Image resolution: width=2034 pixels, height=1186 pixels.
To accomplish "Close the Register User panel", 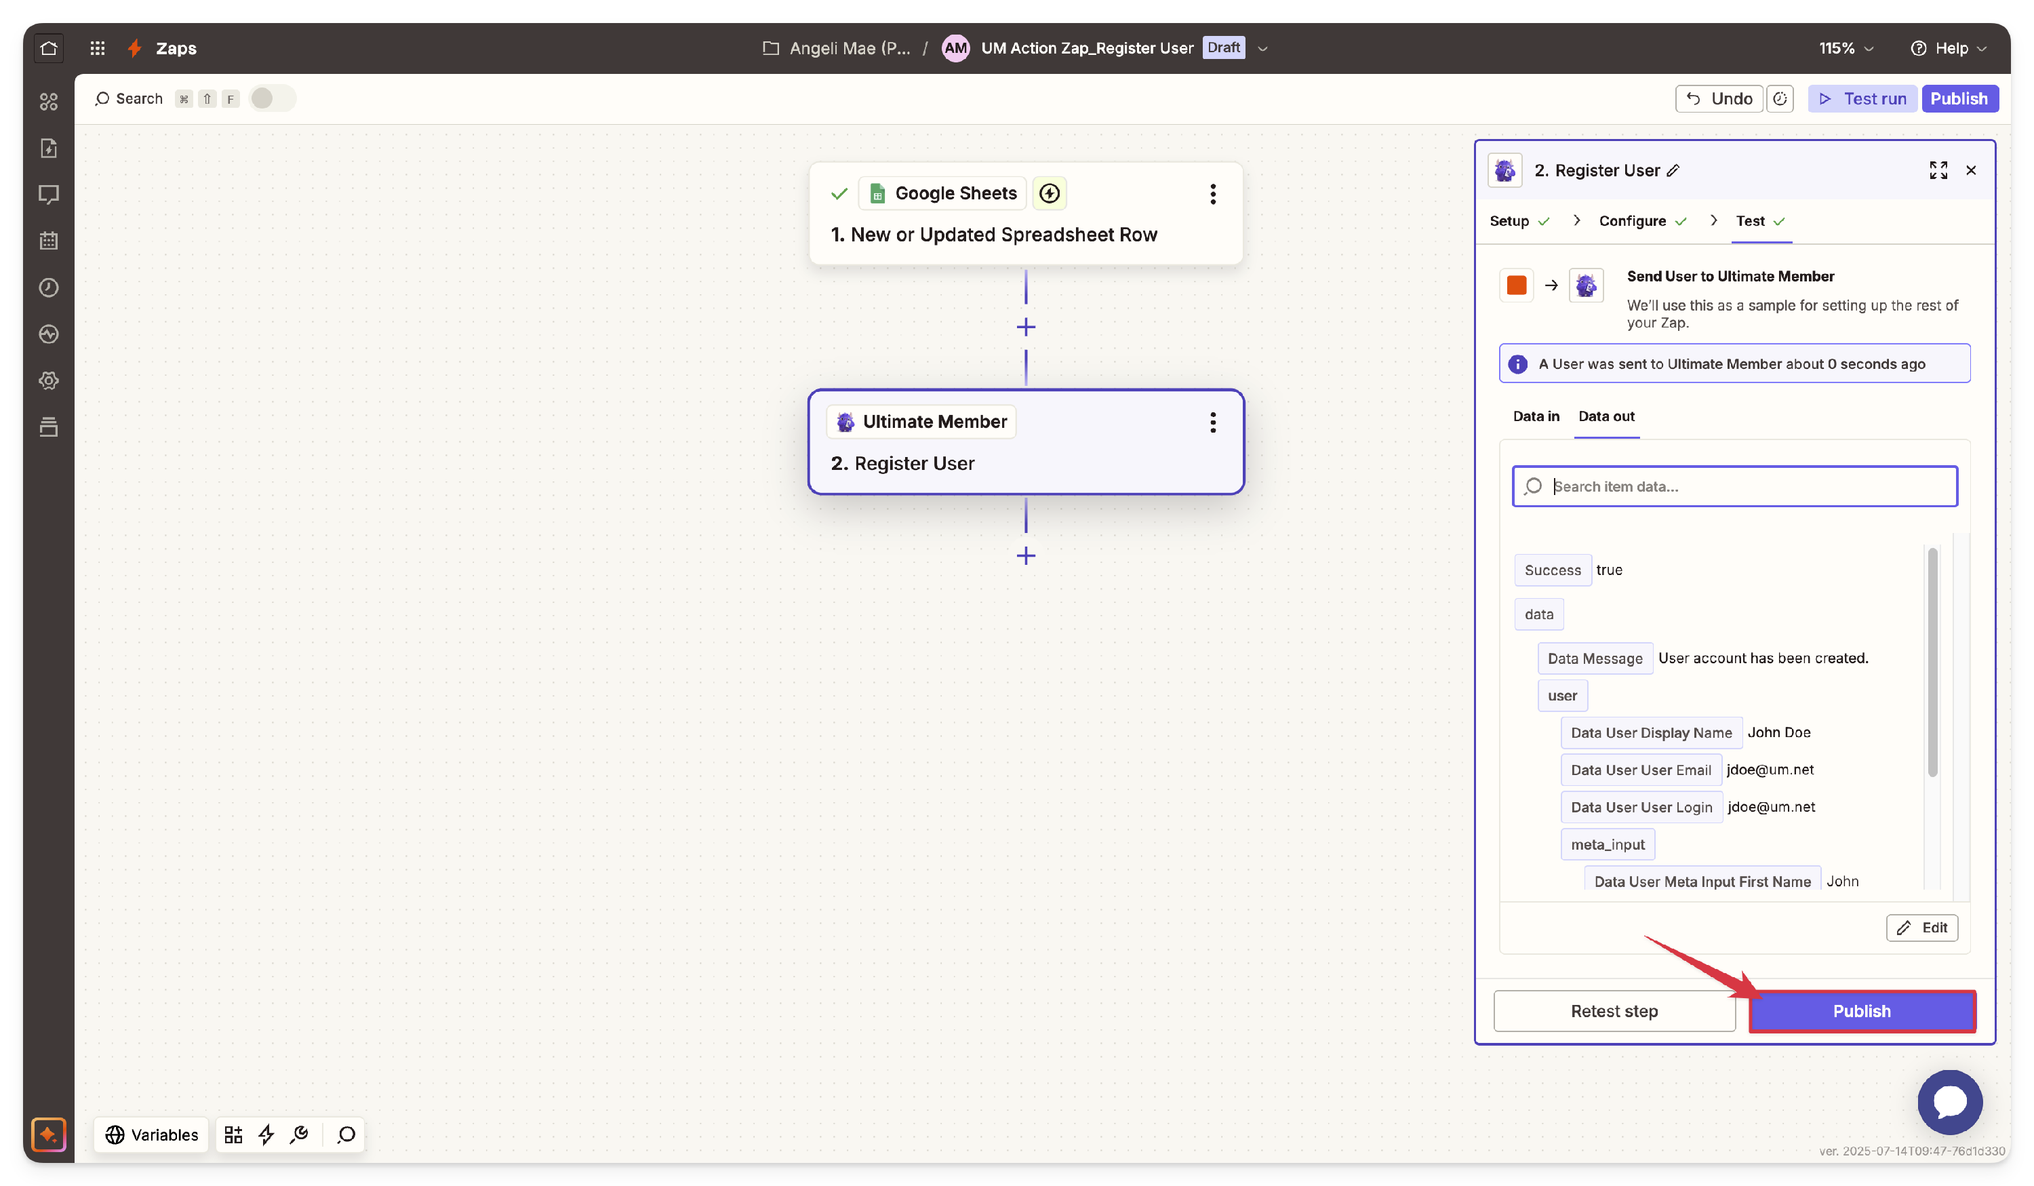I will [x=1971, y=170].
